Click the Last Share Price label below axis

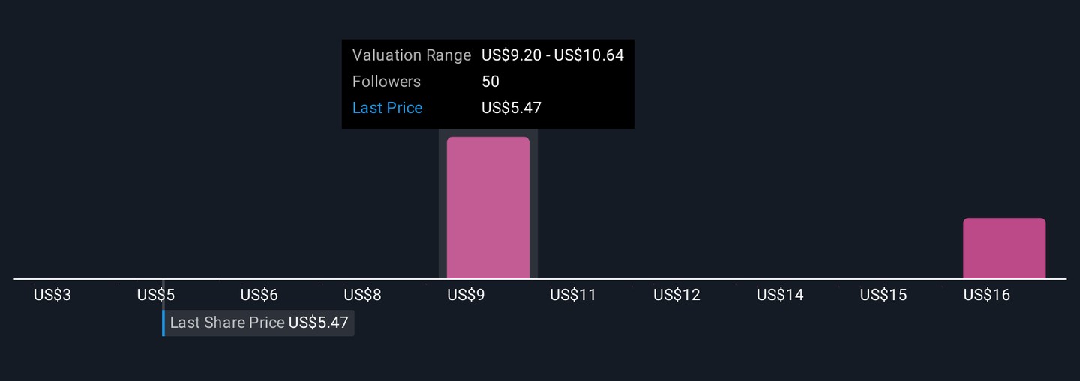(x=227, y=323)
